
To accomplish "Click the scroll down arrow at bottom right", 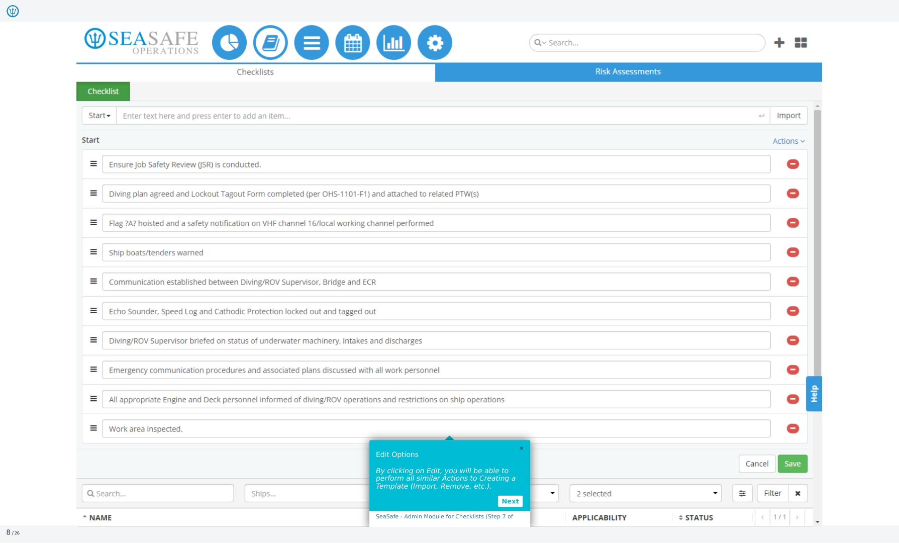I will tap(817, 522).
